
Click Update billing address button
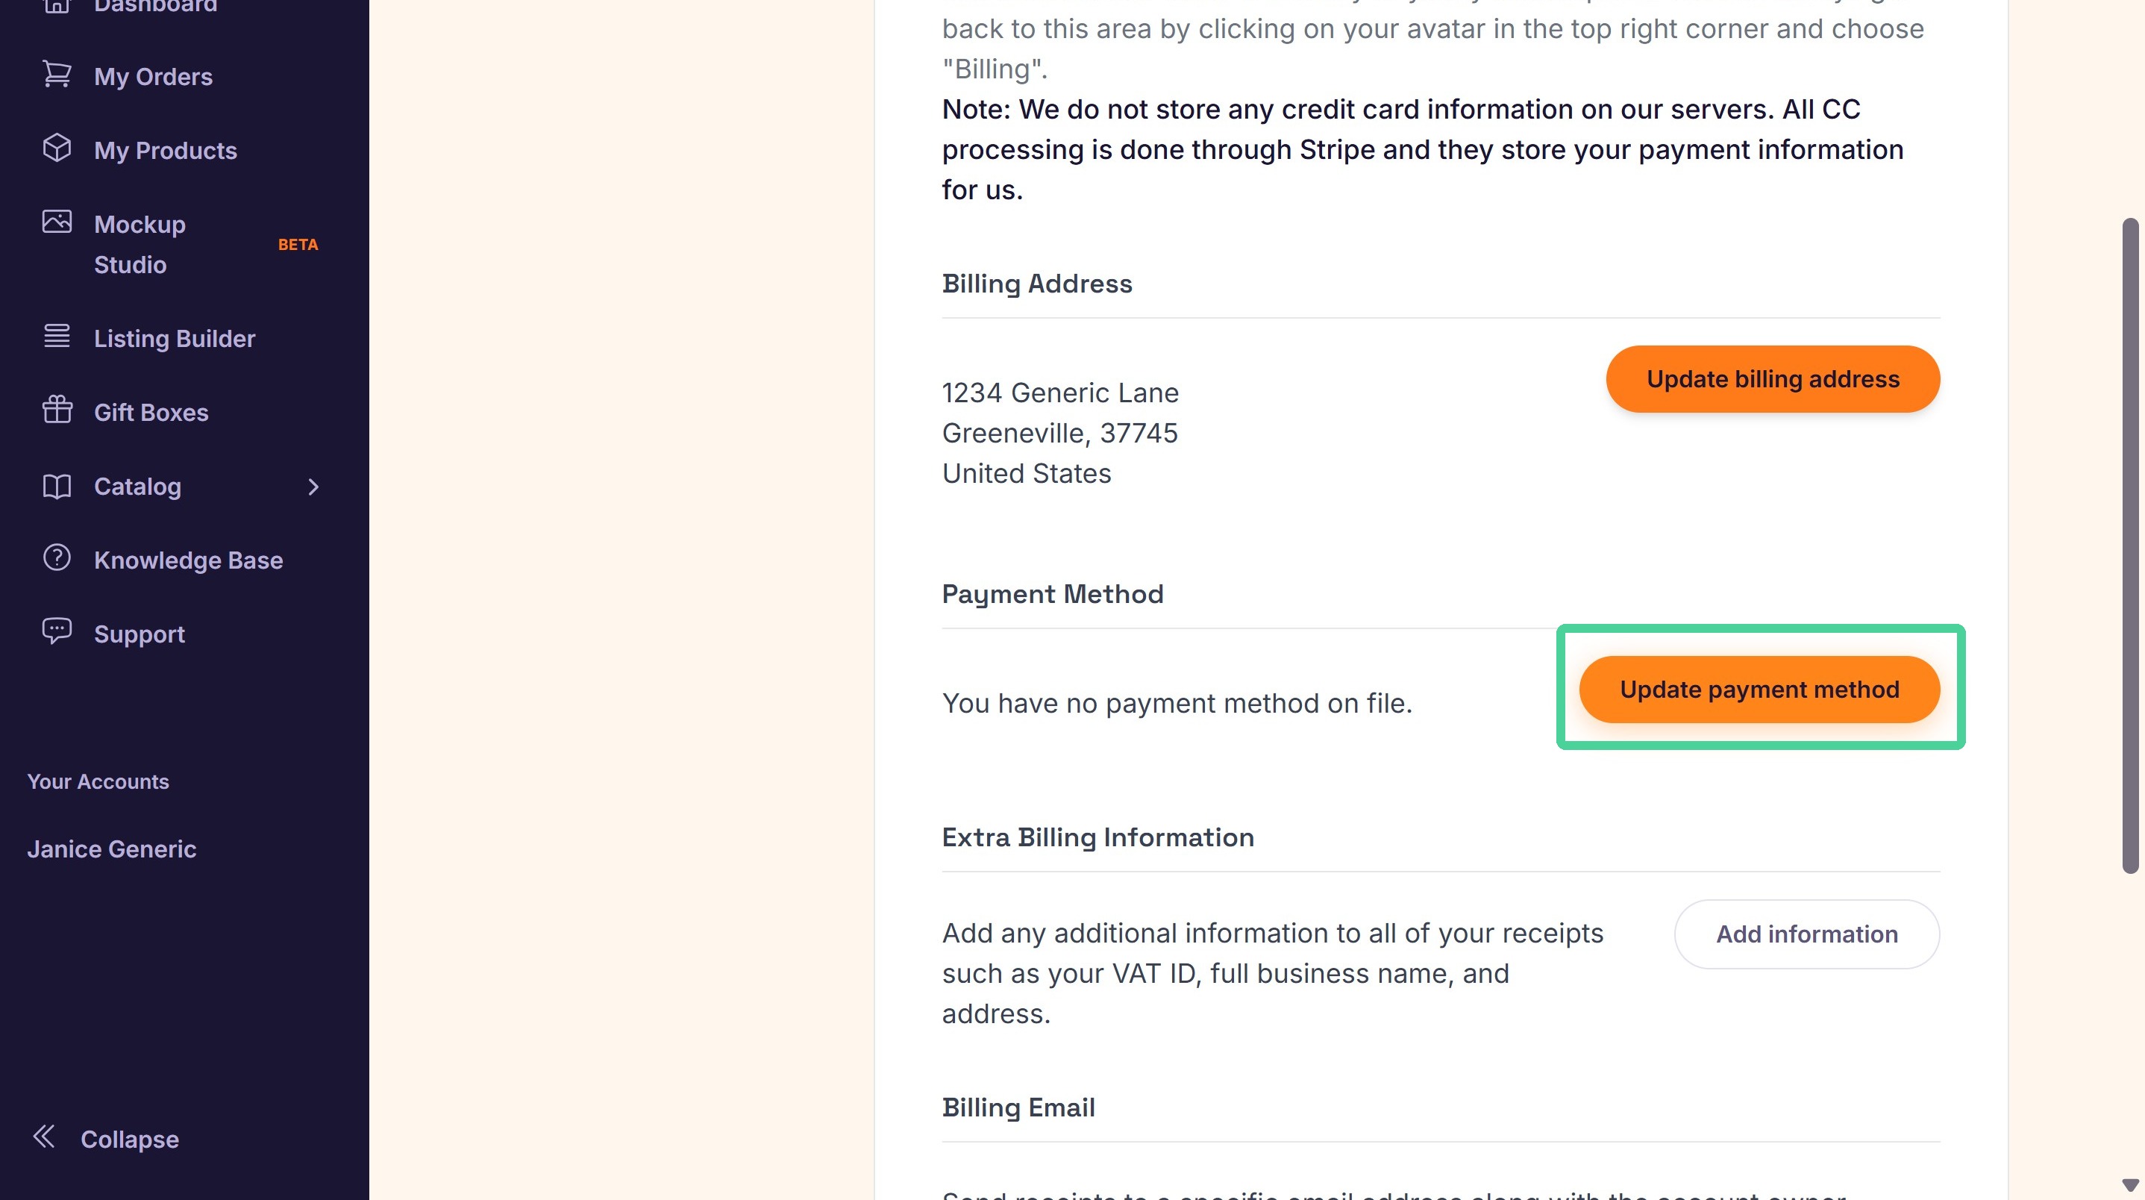click(x=1773, y=379)
